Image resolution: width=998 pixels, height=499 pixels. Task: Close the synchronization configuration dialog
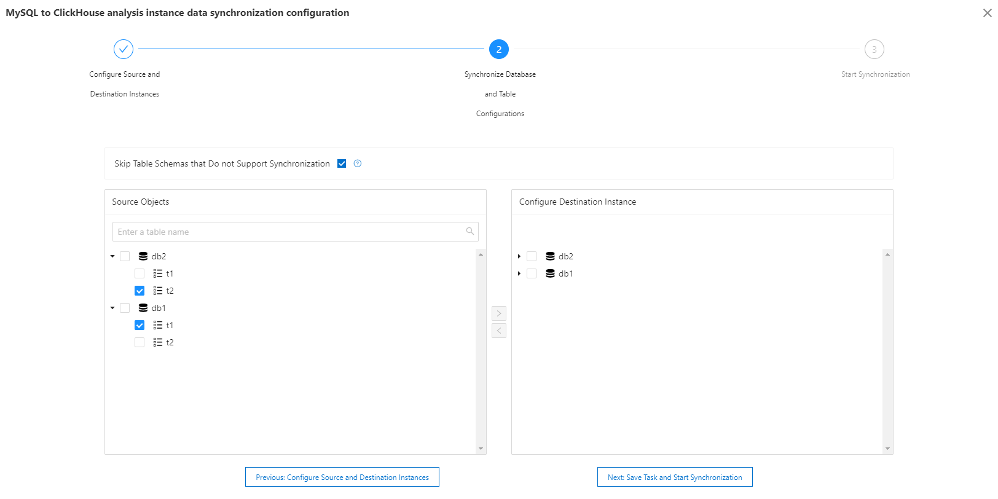point(987,13)
